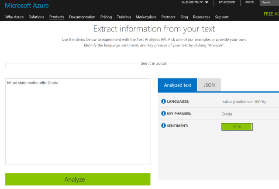
Task: Click the Search box in header
Action: (x=269, y=2)
